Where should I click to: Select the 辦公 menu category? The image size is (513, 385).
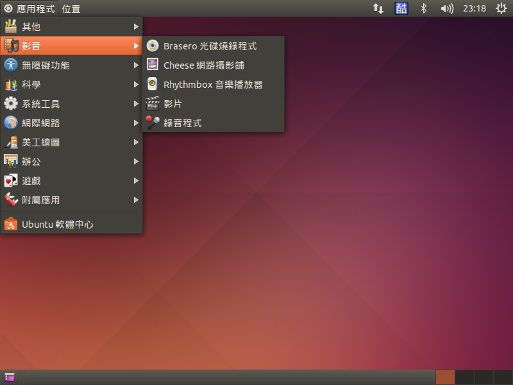(x=32, y=162)
